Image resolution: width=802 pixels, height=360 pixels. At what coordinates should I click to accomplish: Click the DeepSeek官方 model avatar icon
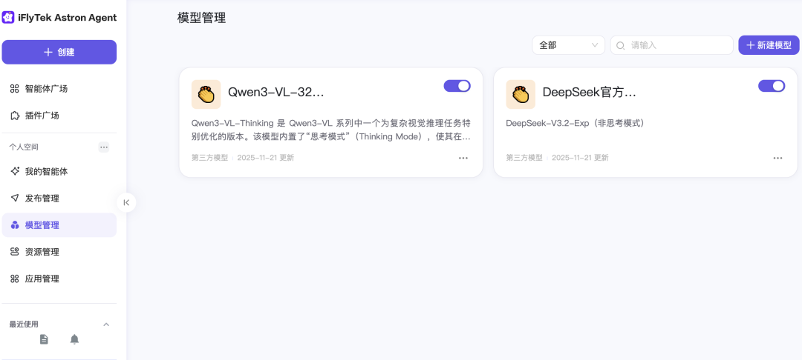click(x=521, y=94)
